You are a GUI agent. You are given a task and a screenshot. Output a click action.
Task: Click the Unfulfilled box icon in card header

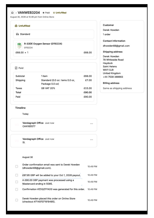click(x=16, y=26)
